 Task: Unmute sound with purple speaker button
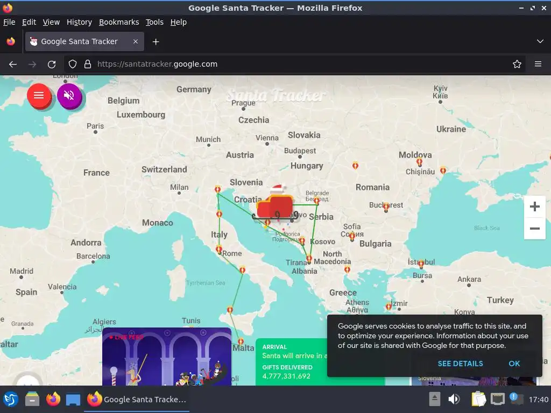click(x=69, y=95)
